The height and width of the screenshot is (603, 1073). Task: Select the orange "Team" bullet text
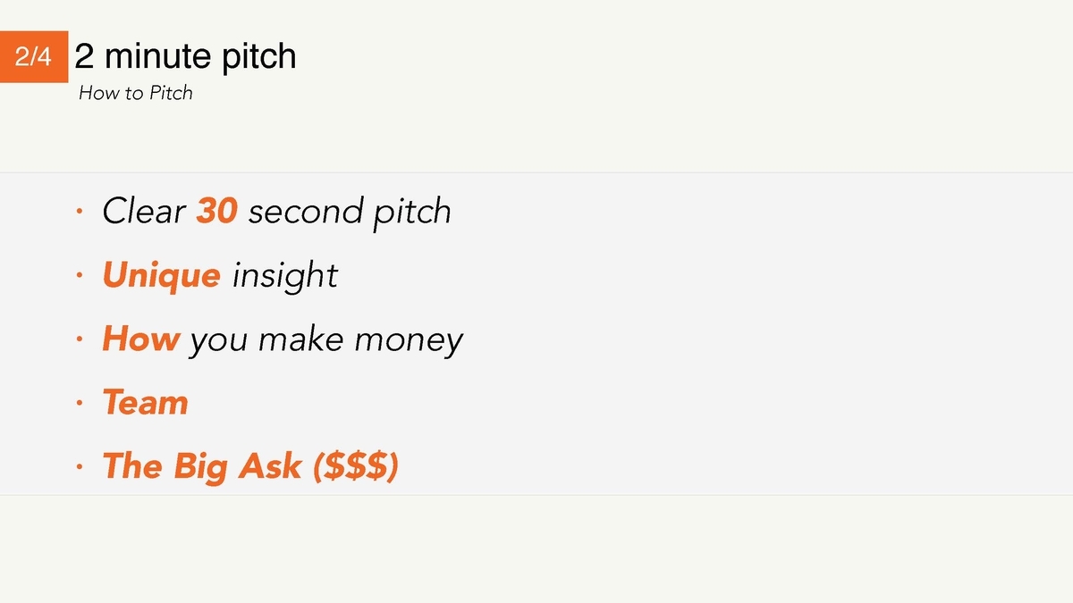(146, 403)
